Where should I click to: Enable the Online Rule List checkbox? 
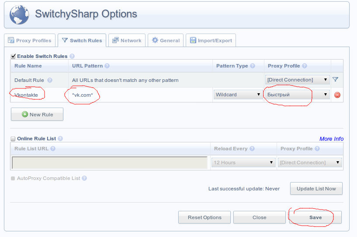pyautogui.click(x=13, y=139)
